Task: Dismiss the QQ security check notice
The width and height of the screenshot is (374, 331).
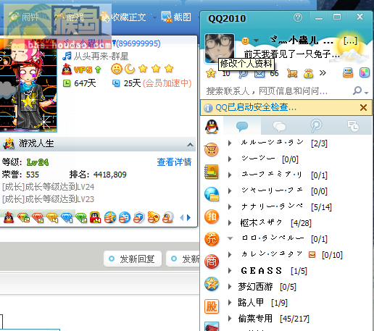Action: point(363,108)
